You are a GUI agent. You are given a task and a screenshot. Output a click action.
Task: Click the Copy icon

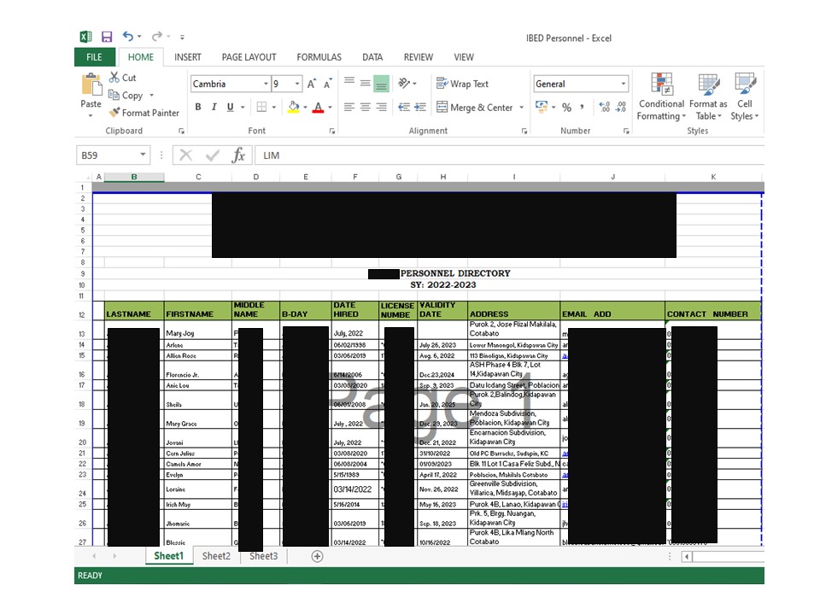click(x=114, y=95)
